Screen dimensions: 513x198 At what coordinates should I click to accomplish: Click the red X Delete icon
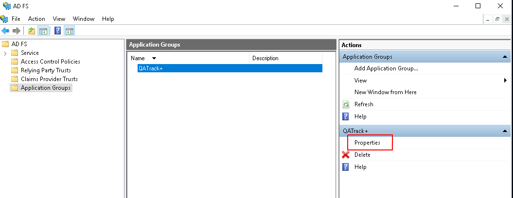pyautogui.click(x=346, y=155)
